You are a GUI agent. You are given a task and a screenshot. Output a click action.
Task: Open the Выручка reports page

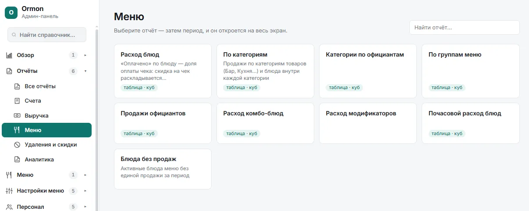(47, 116)
